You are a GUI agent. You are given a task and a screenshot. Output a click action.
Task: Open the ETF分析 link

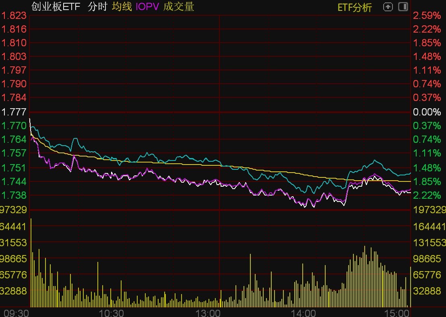click(x=354, y=7)
